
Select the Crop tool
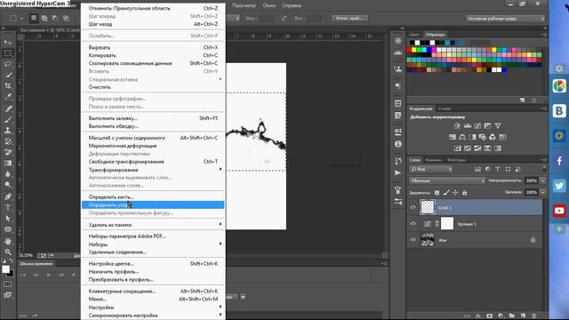pyautogui.click(x=8, y=86)
